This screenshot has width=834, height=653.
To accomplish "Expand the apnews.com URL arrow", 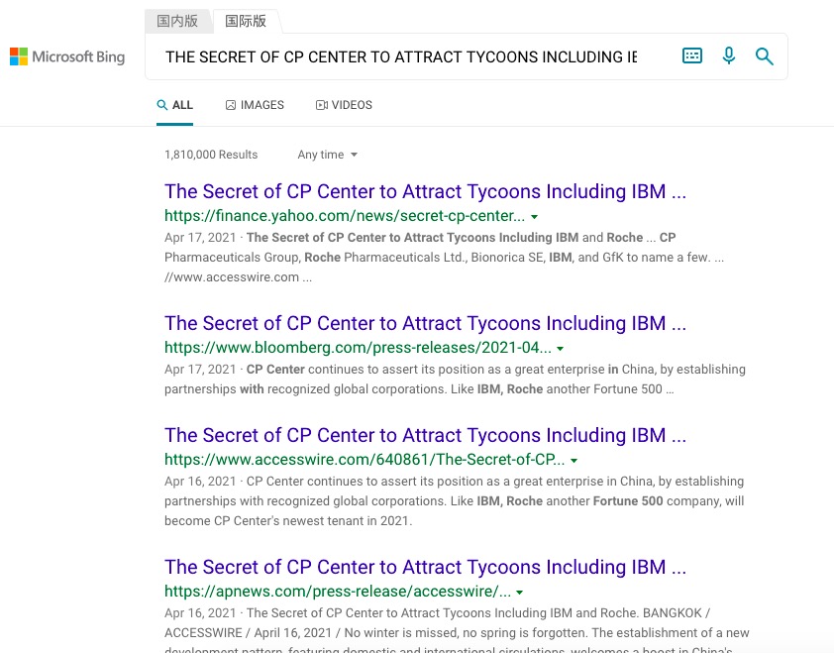I will tap(520, 593).
